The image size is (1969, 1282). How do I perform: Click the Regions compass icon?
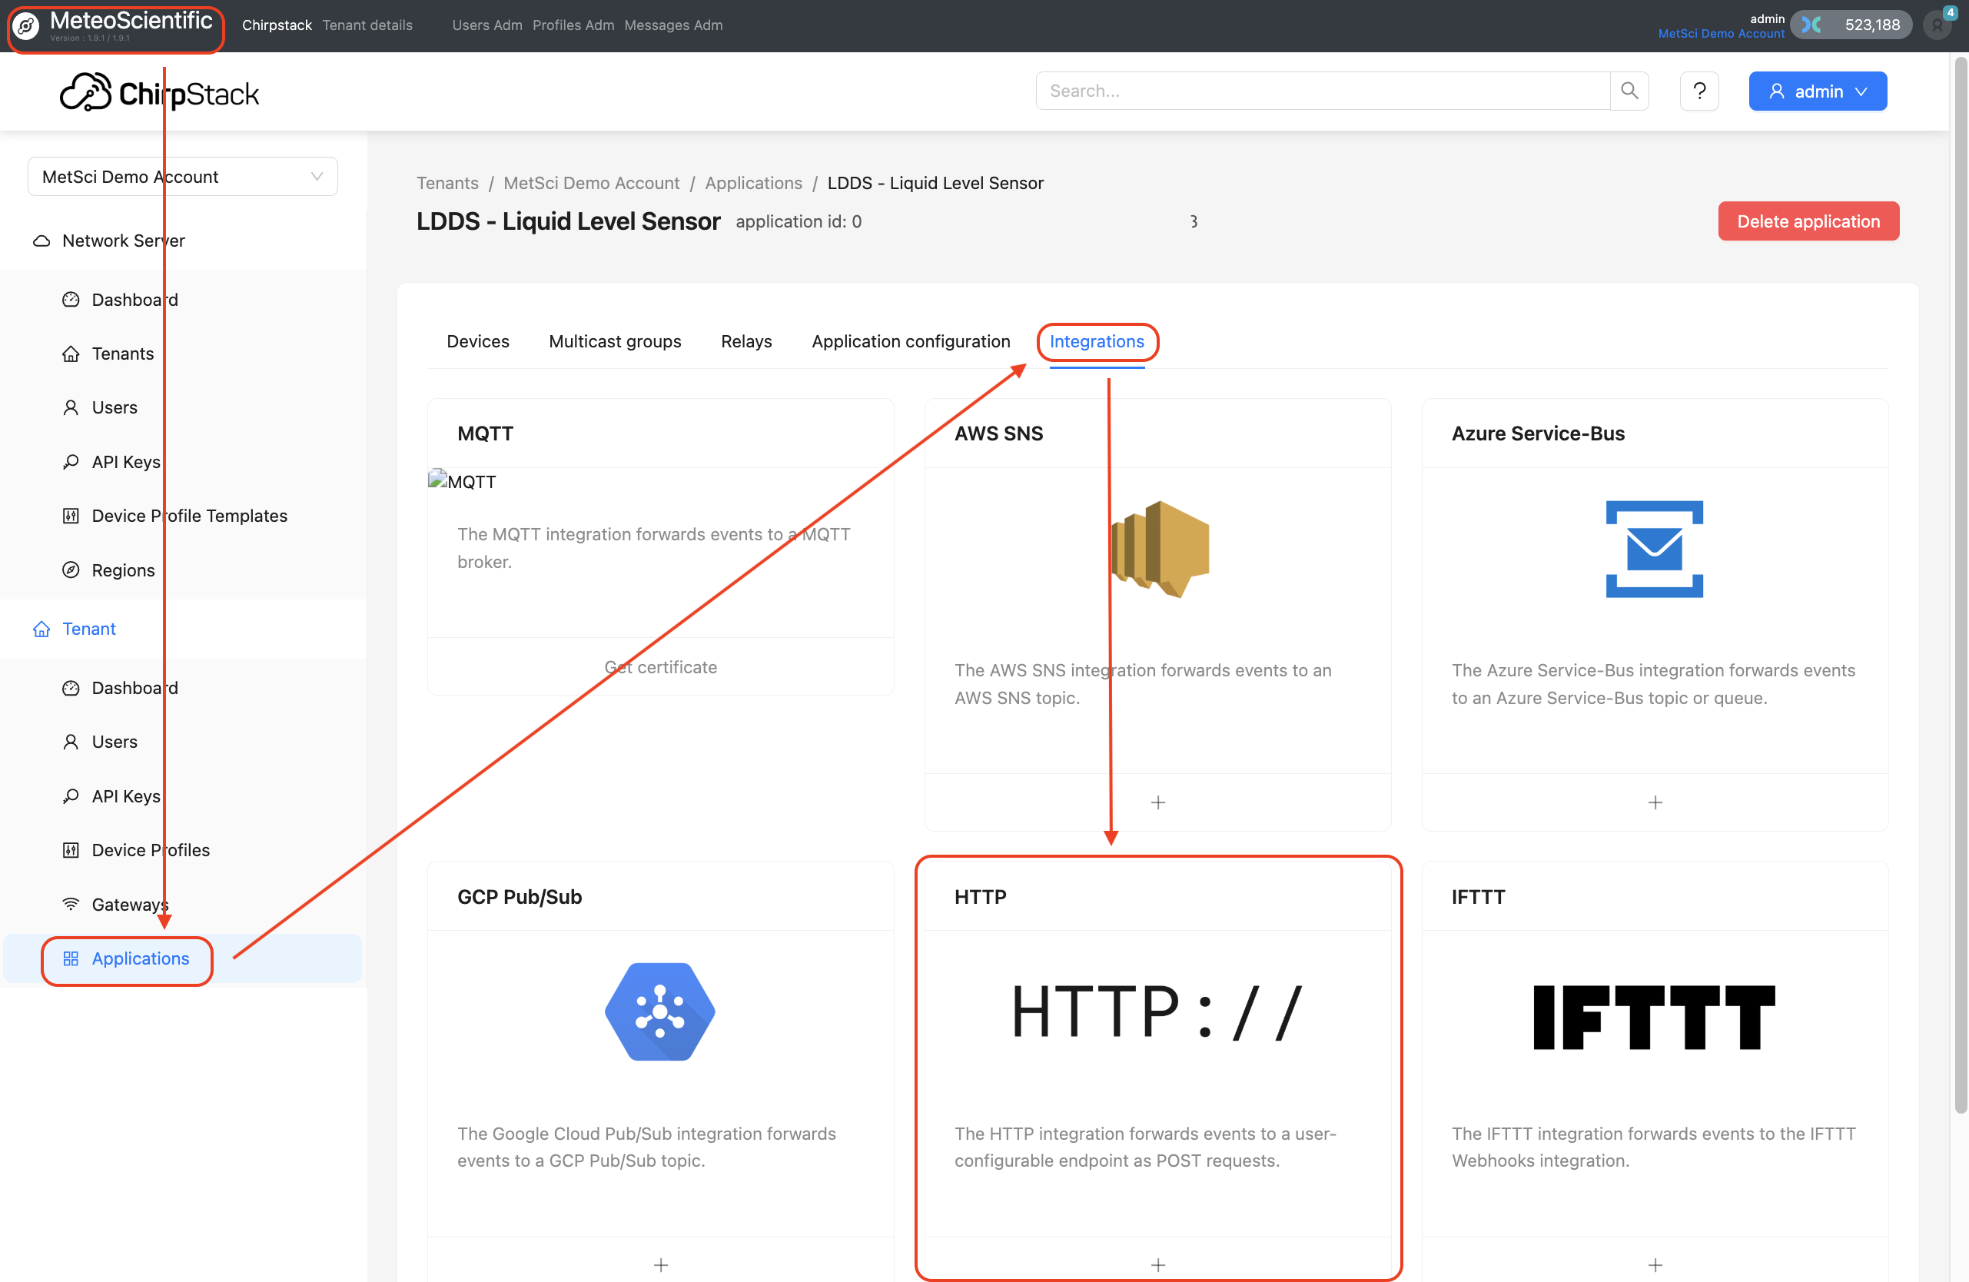point(71,570)
